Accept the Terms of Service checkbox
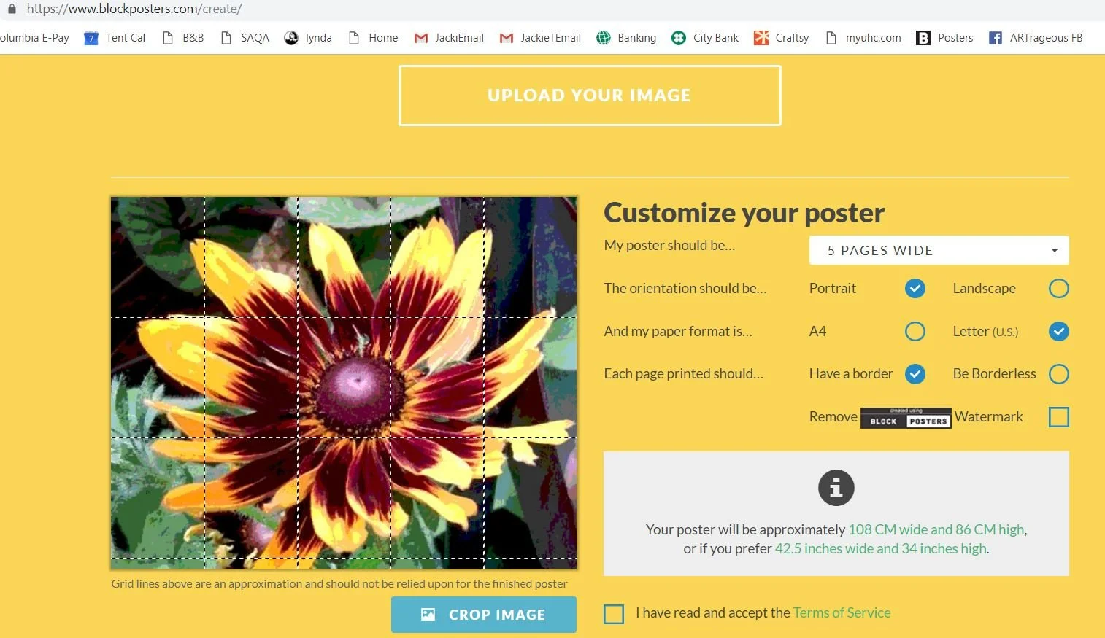The height and width of the screenshot is (638, 1105). click(614, 614)
